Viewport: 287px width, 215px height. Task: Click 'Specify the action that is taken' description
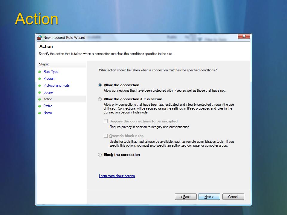point(106,54)
